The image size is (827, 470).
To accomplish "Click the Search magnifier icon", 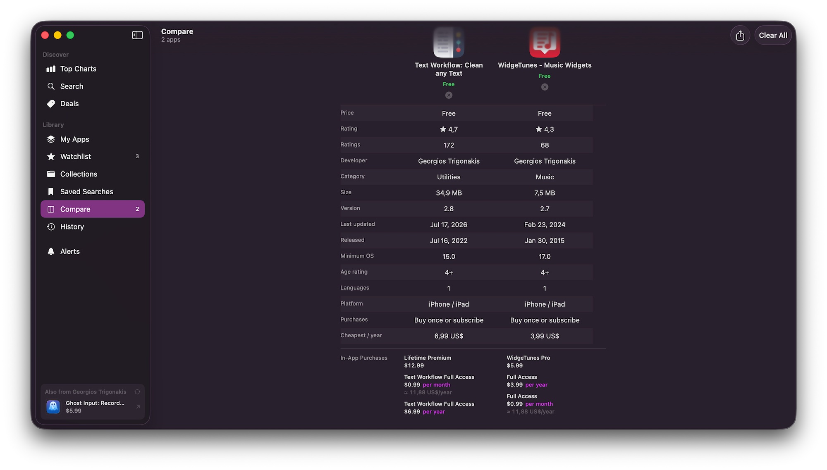I will [51, 86].
